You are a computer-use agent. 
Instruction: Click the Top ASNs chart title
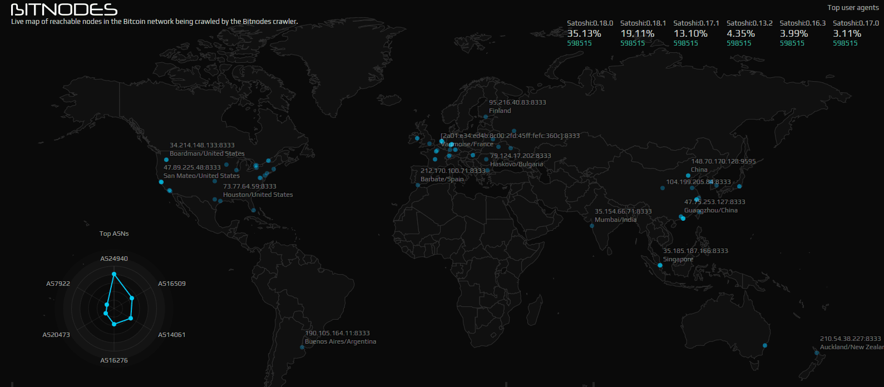pyautogui.click(x=114, y=234)
